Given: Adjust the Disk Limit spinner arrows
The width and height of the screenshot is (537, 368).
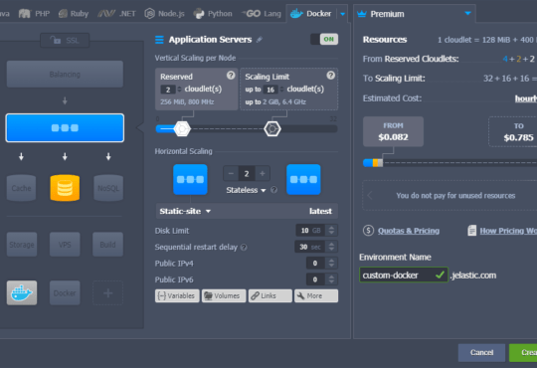Looking at the screenshot, I should click(x=331, y=231).
